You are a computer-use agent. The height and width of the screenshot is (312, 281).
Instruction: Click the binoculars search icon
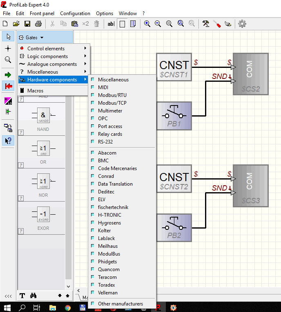tap(33, 296)
